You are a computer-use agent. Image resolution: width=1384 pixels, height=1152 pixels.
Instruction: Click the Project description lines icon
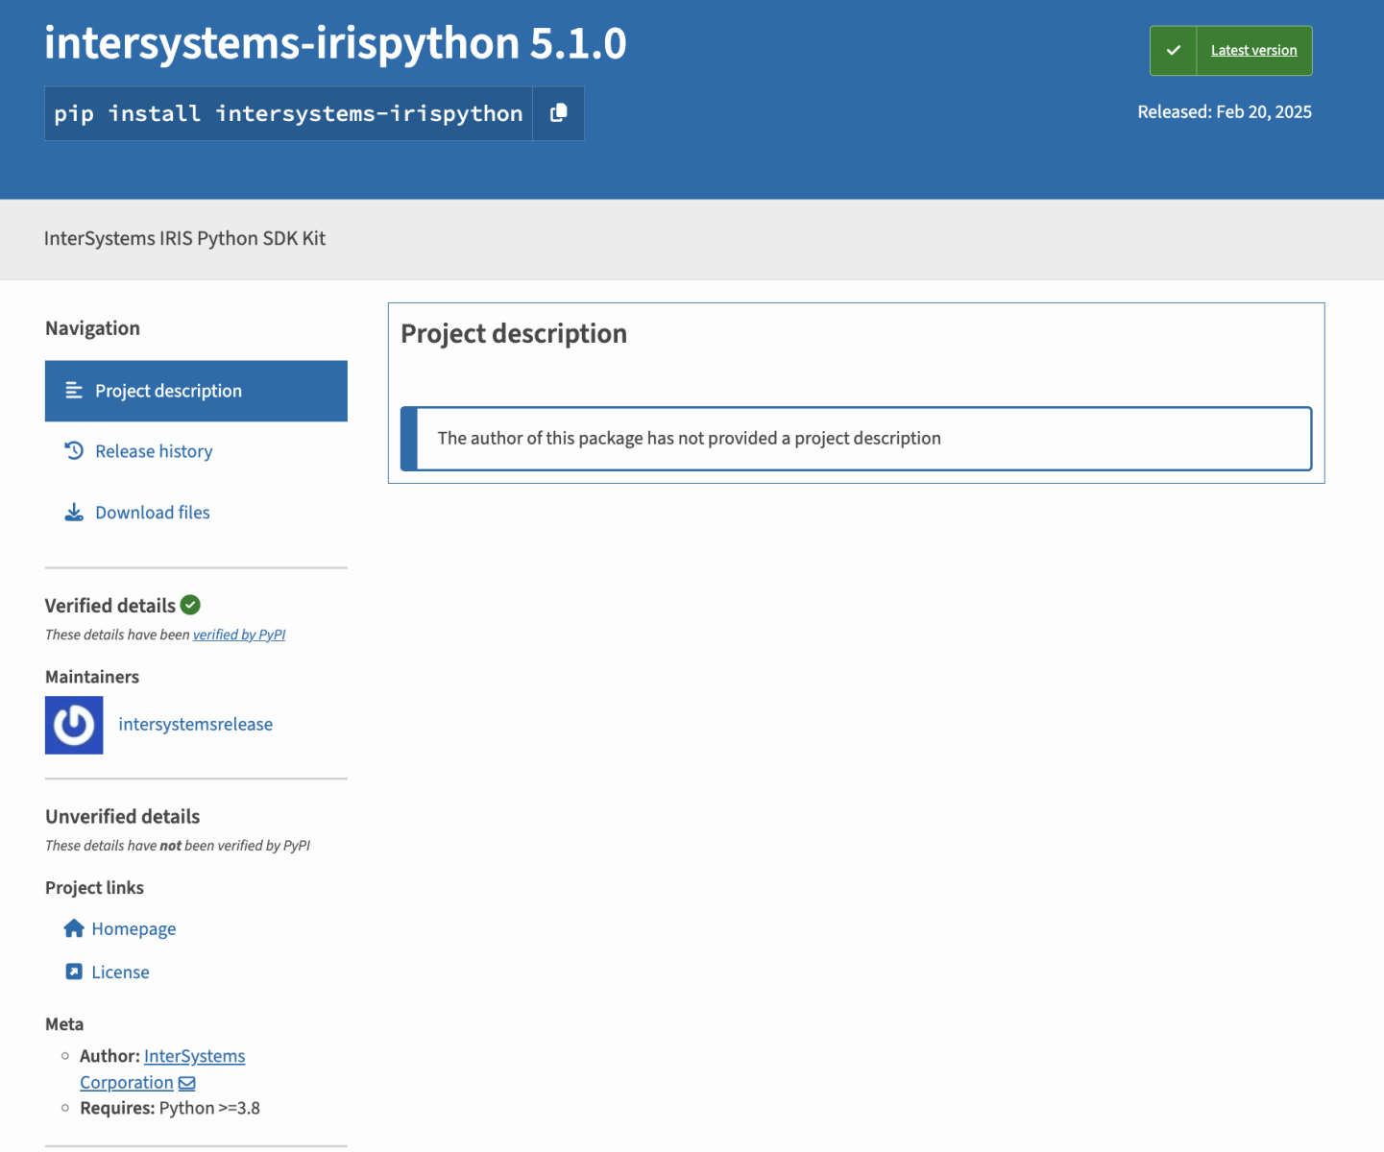[74, 391]
